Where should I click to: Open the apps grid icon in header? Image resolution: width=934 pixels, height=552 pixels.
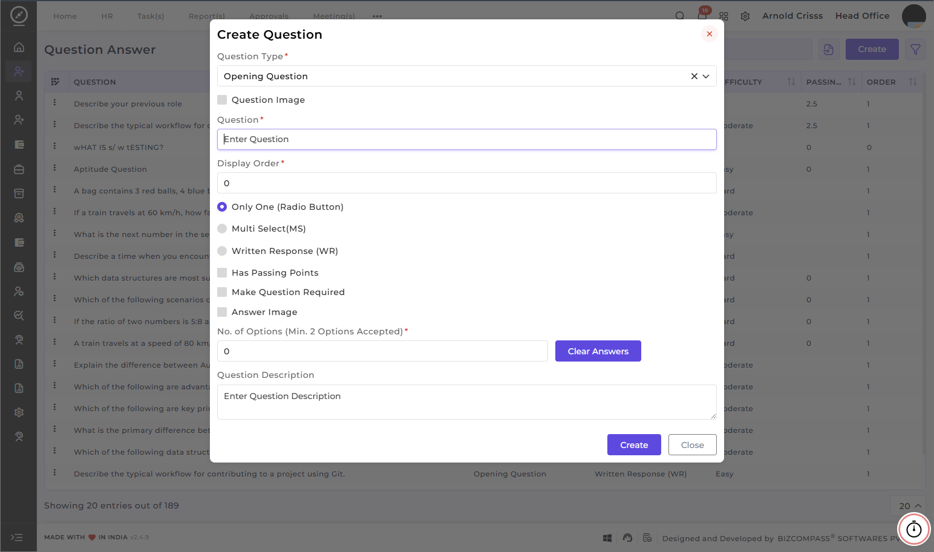pos(724,16)
